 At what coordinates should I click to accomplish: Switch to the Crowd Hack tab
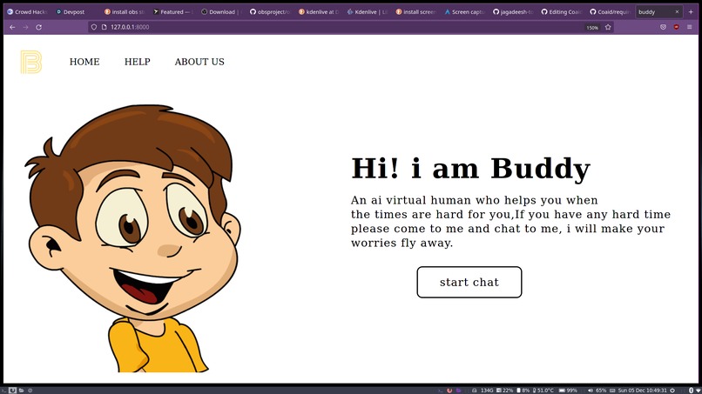coord(27,12)
